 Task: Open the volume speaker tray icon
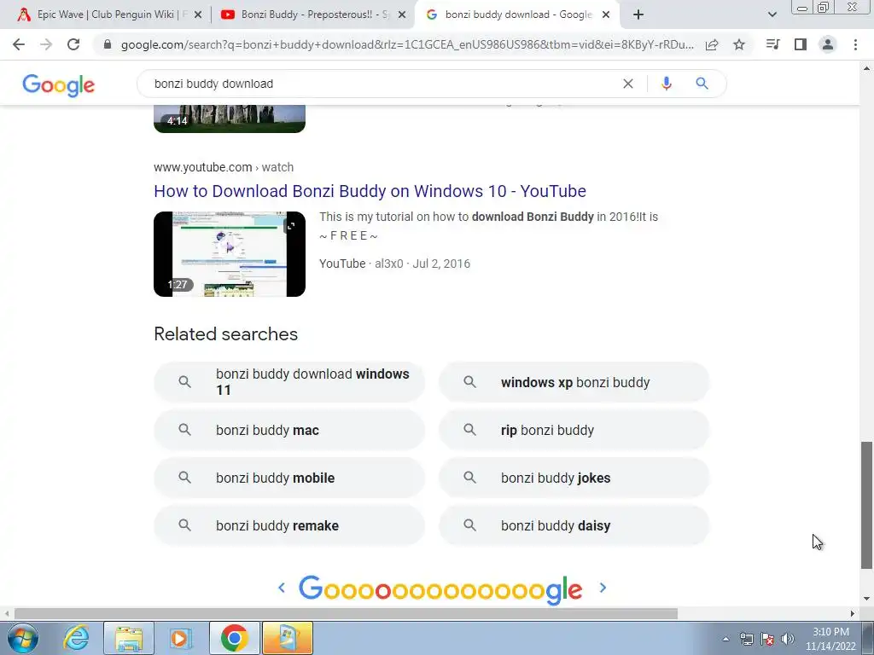788,639
